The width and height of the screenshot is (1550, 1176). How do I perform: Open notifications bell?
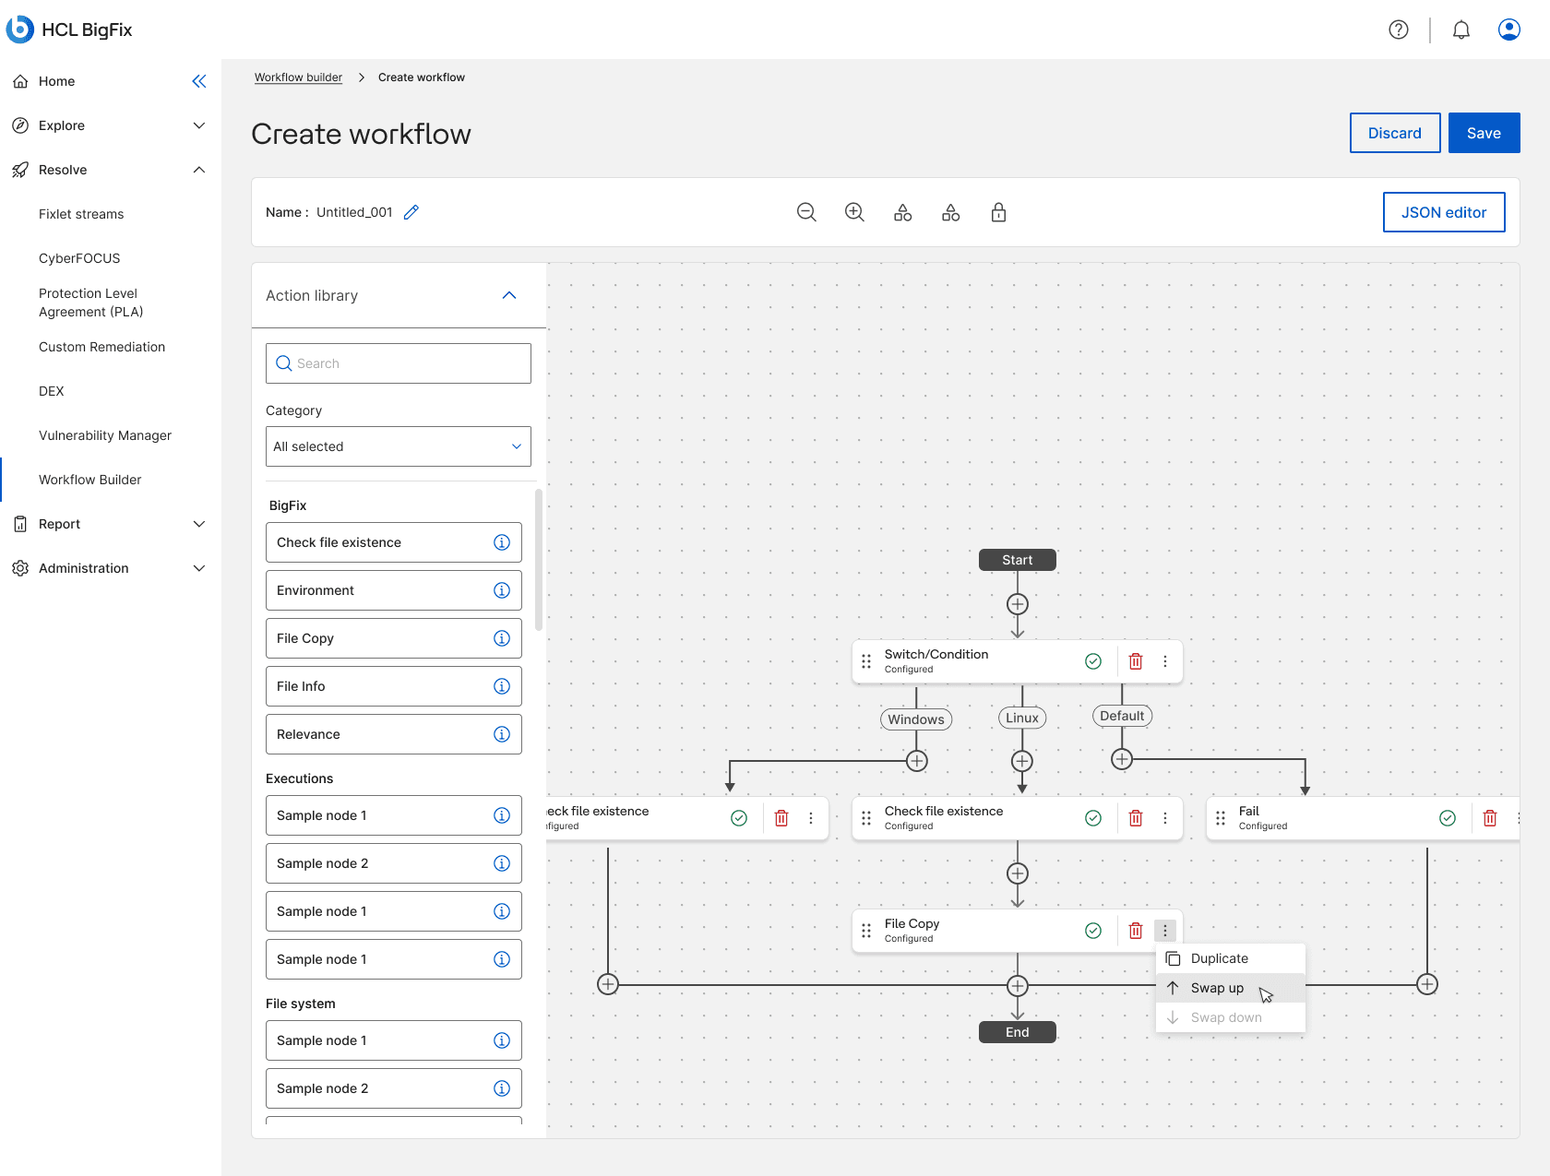click(1461, 30)
